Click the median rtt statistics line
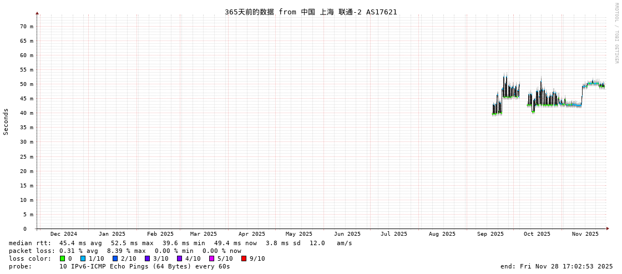Image resolution: width=622 pixels, height=274 pixels. click(x=180, y=243)
